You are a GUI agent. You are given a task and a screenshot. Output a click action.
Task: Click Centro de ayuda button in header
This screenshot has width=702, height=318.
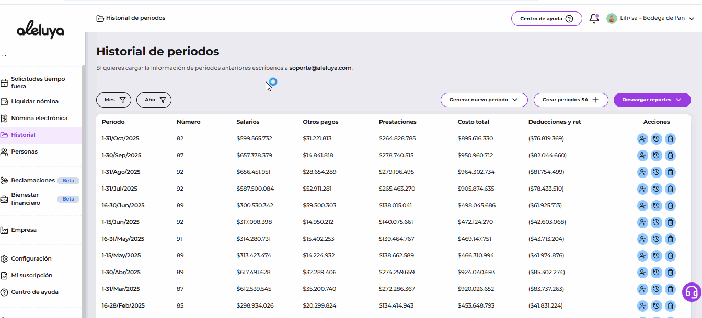click(546, 19)
